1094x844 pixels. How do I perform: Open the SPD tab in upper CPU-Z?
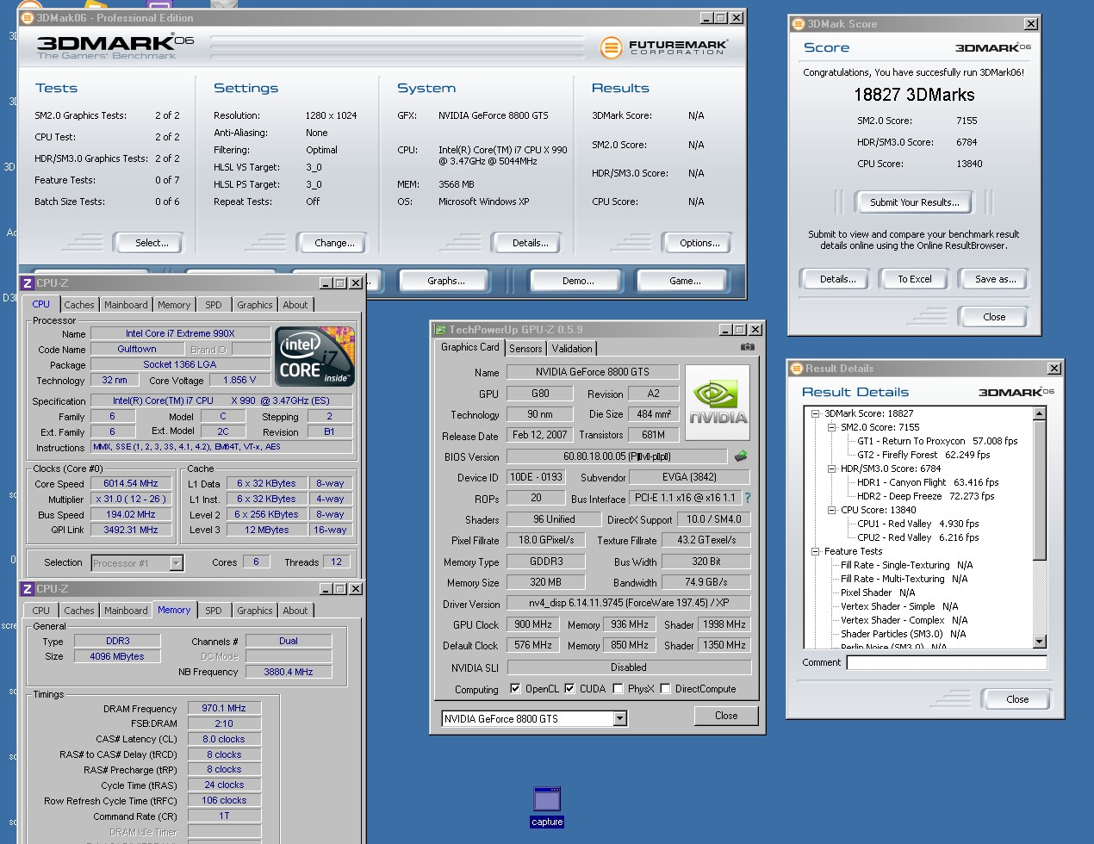(x=214, y=305)
